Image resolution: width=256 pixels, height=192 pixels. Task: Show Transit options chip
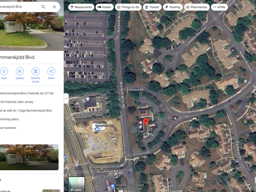(152, 7)
